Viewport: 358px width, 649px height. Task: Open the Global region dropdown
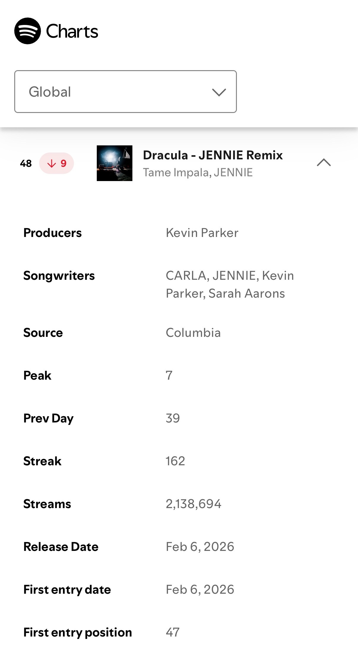(126, 92)
